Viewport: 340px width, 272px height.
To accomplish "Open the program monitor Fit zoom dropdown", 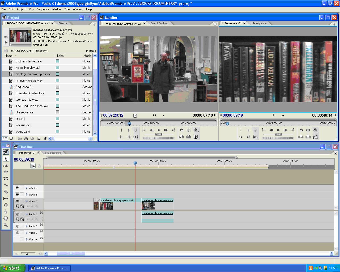I will pos(283,115).
